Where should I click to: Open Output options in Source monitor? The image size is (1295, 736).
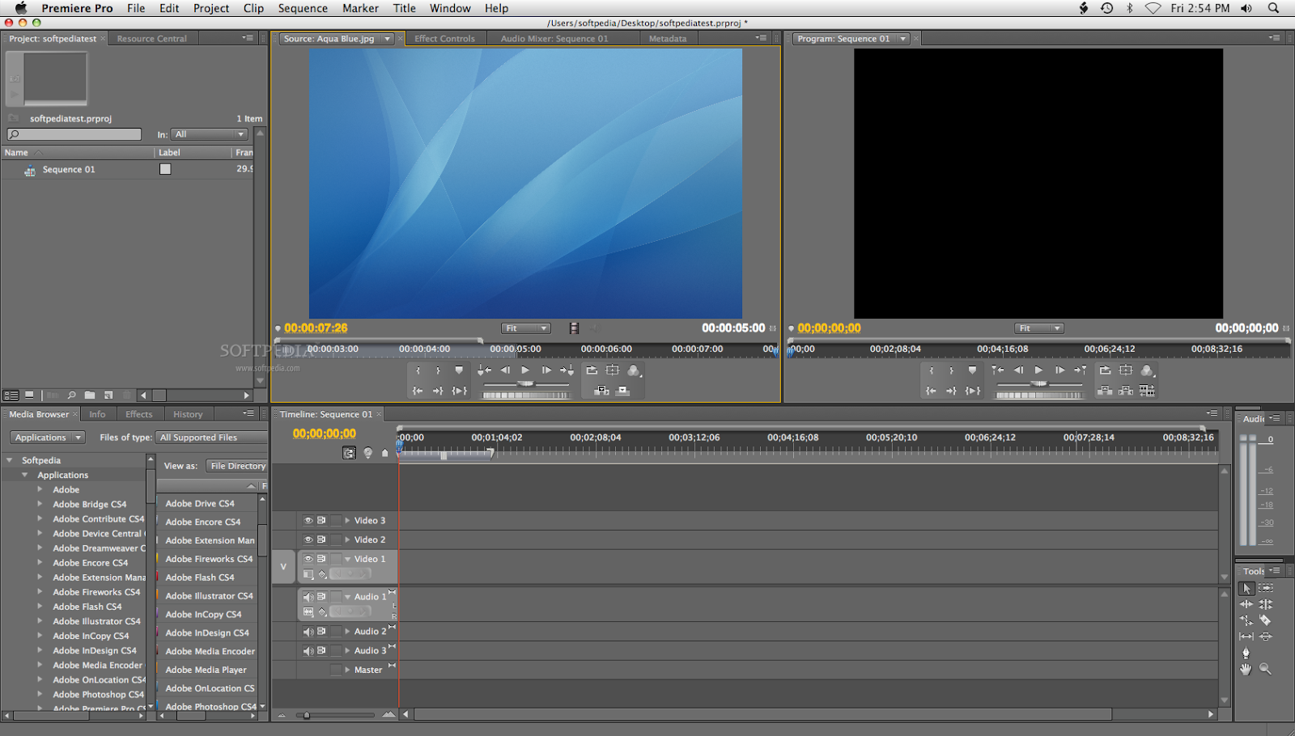[x=634, y=370]
